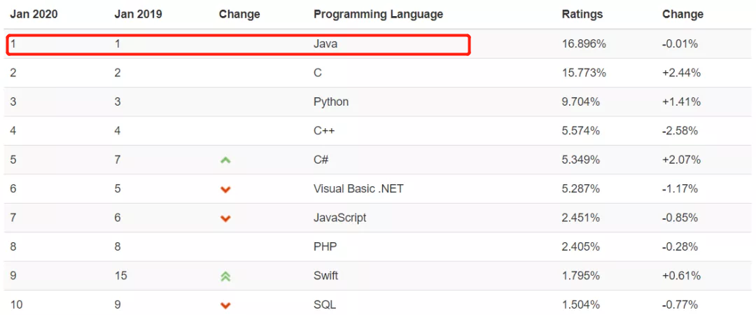Click the red down arrow beside SQL
Viewport: 756px width, 315px height.
225,305
